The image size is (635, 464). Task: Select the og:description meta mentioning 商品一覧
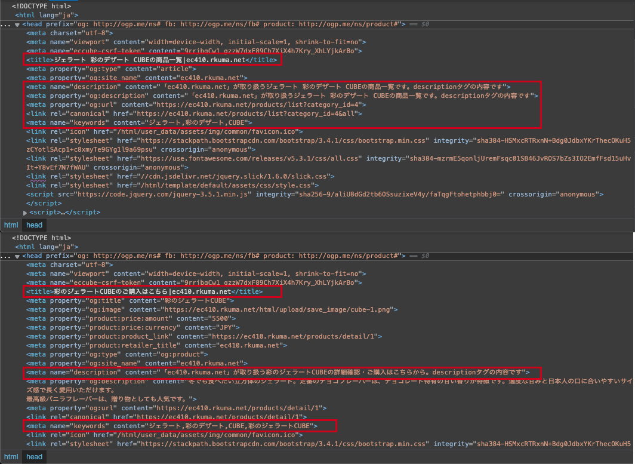(282, 96)
